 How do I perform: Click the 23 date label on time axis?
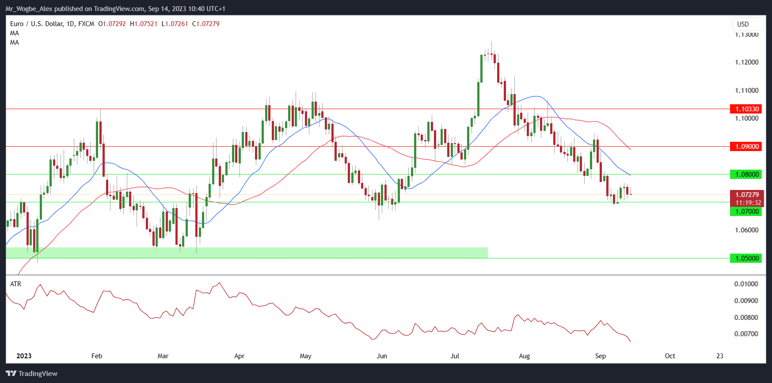(x=720, y=356)
